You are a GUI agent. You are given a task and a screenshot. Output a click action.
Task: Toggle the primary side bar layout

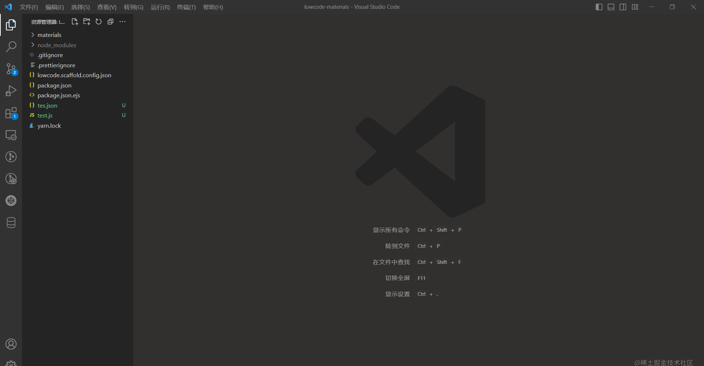click(599, 7)
